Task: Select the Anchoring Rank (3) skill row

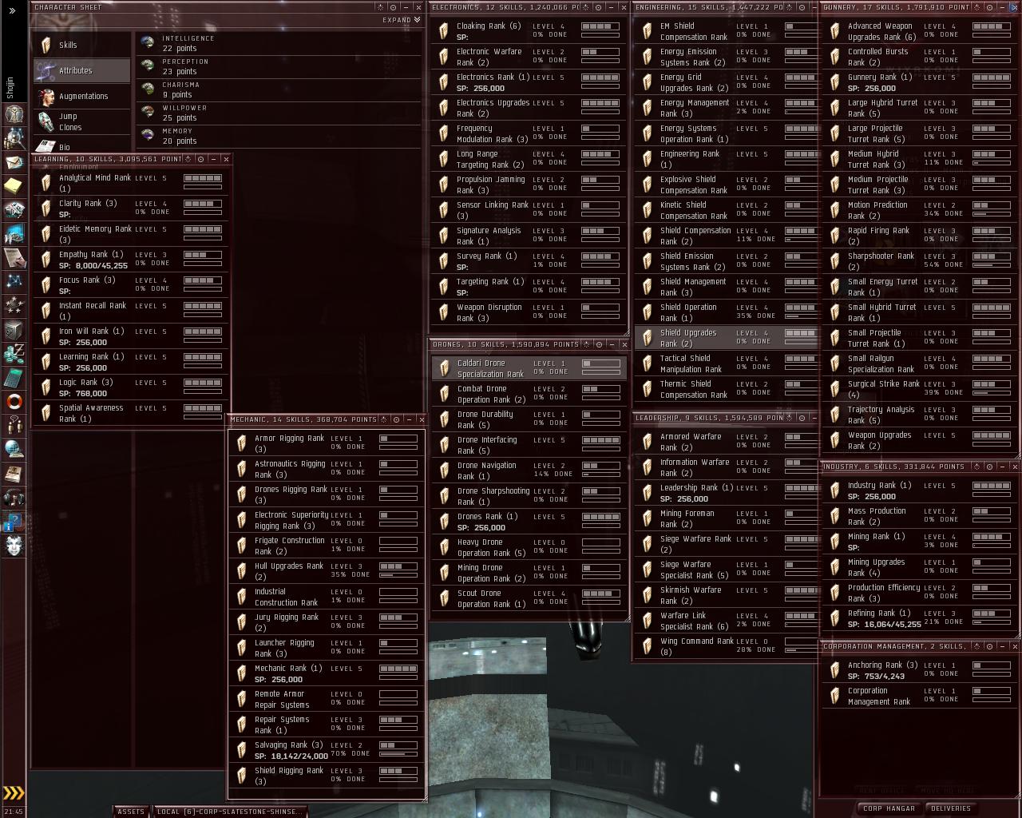Action: tap(921, 670)
